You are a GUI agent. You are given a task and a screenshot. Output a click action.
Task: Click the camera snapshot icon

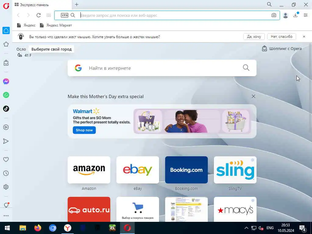[x=274, y=15]
